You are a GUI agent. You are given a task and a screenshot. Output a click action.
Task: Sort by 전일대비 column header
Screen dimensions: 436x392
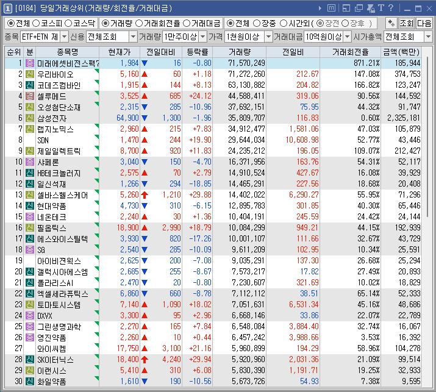coord(161,52)
